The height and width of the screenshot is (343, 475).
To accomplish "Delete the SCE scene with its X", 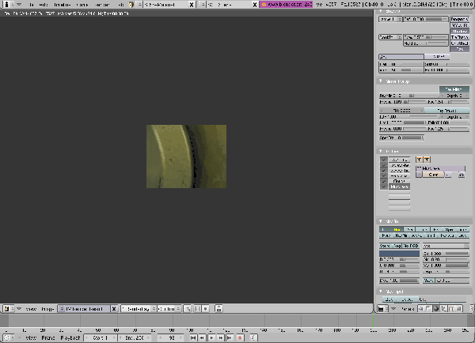I will point(254,5).
